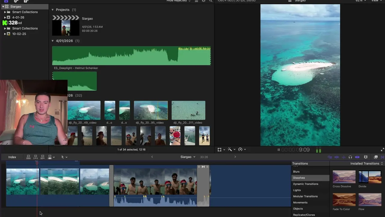This screenshot has width=385, height=217.
Task: Expand the 4-01-26 event
Action: pyautogui.click(x=5, y=17)
